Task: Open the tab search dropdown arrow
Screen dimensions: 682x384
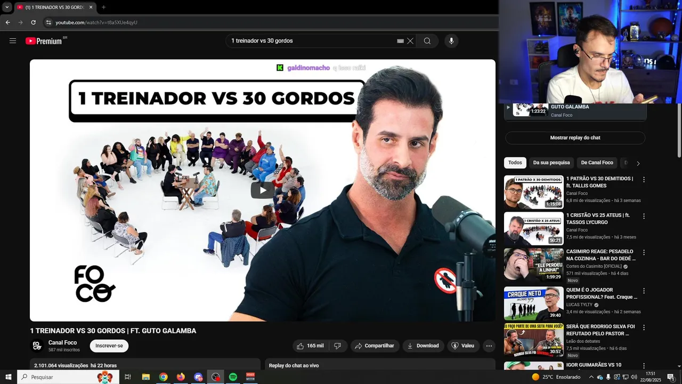Action: tap(7, 7)
